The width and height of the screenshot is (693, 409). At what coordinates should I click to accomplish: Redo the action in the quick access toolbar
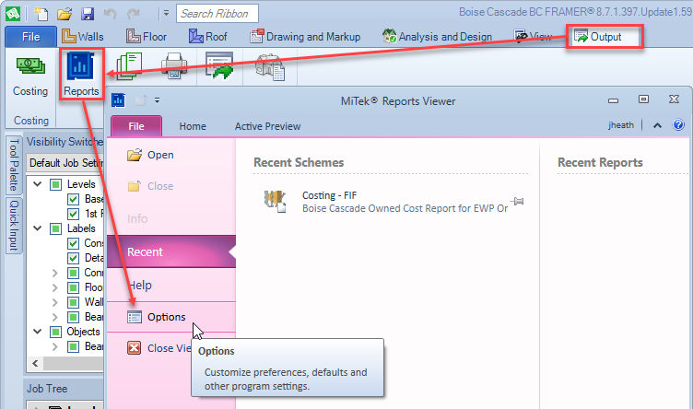[133, 14]
